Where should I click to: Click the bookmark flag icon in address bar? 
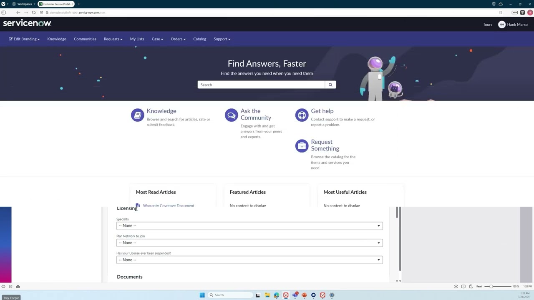tap(500, 12)
